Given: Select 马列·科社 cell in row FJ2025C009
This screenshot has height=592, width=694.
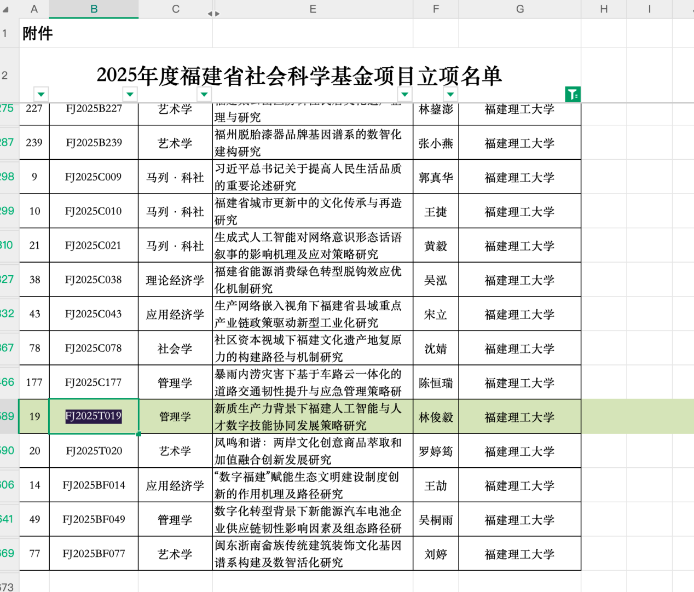Looking at the screenshot, I should [175, 177].
